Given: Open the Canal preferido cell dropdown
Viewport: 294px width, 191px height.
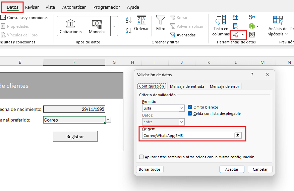Looking at the screenshot, I should [x=108, y=120].
